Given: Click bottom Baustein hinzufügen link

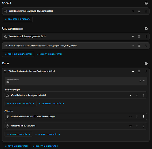Looking at the screenshot, I should pos(45,146).
